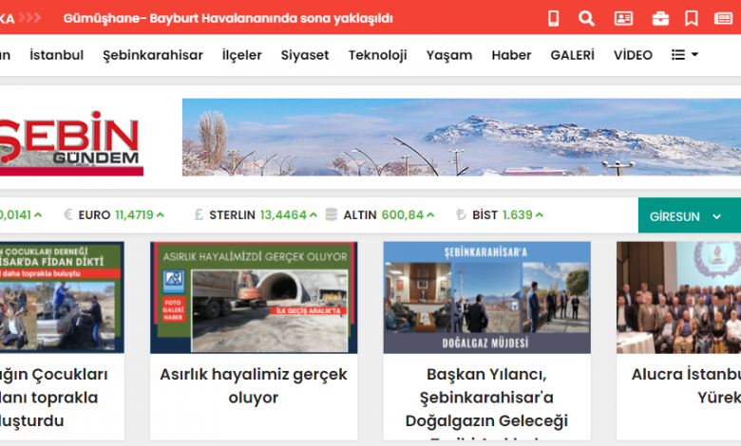This screenshot has height=446, width=741.
Task: Click the tunnel construction news thumbnail
Action: coord(254,297)
